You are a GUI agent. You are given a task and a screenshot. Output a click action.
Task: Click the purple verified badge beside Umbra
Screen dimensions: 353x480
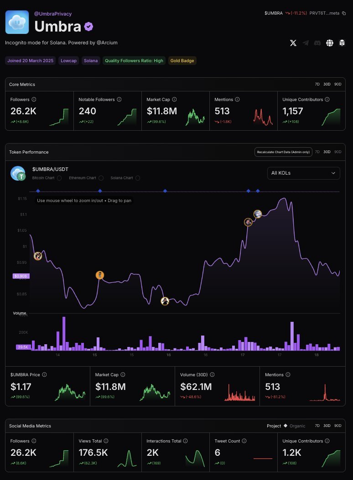(x=88, y=27)
